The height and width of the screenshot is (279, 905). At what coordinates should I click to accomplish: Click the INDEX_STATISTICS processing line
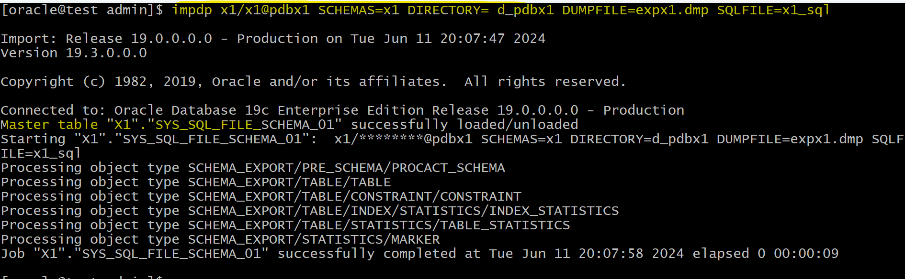tap(310, 211)
